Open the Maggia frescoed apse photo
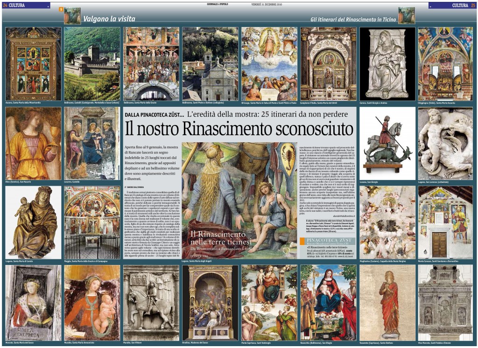478x348 pixels. pyautogui.click(x=92, y=223)
